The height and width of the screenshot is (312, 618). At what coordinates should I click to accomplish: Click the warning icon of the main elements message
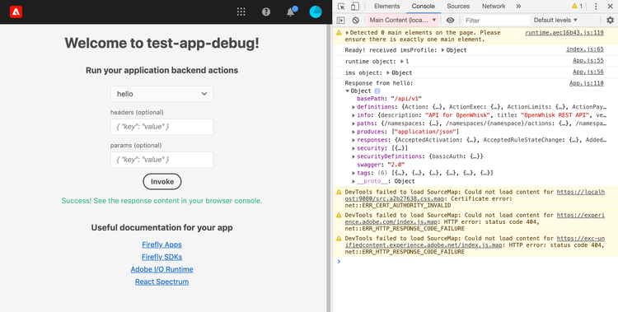tap(339, 33)
